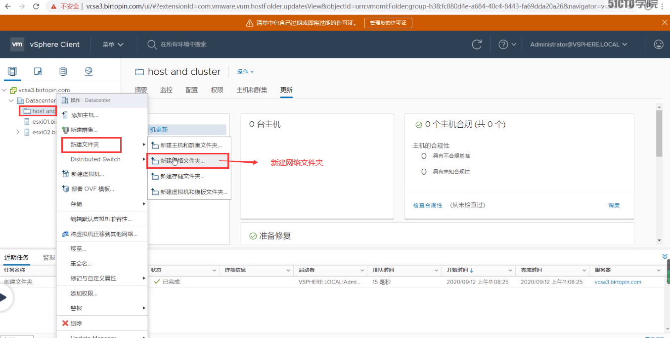670x338 pixels.
Task: Open 完成时间 column filter dropdown
Action: (x=585, y=270)
